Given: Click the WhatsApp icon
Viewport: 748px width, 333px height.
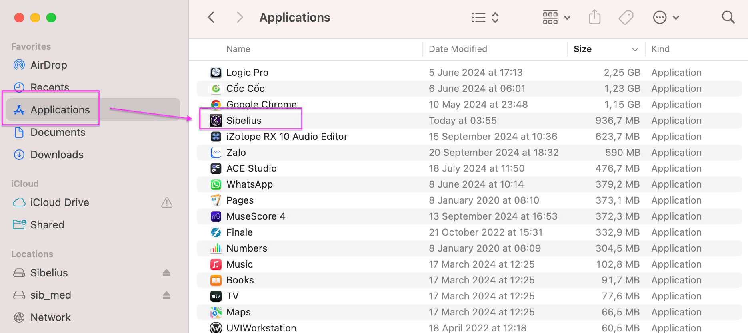Looking at the screenshot, I should point(216,184).
